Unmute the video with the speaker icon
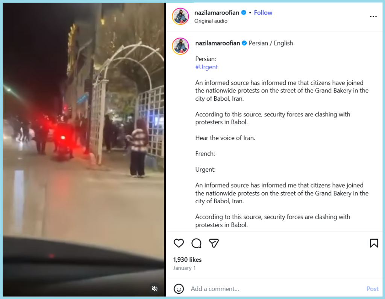This screenshot has width=385, height=299. pyautogui.click(x=155, y=288)
